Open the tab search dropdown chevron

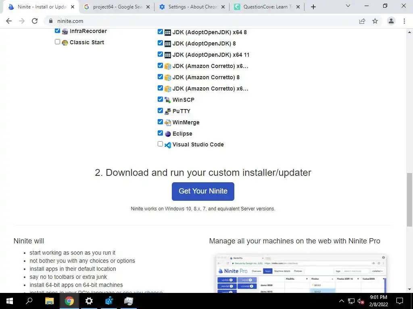click(348, 6)
